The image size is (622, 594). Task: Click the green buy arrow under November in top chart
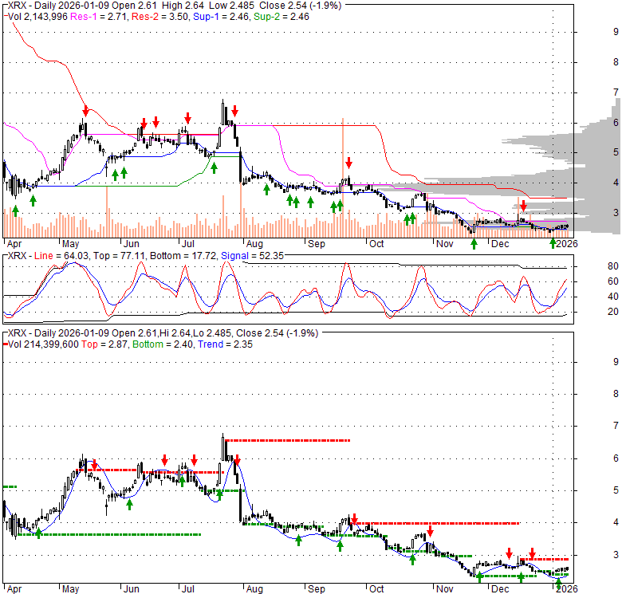point(474,244)
